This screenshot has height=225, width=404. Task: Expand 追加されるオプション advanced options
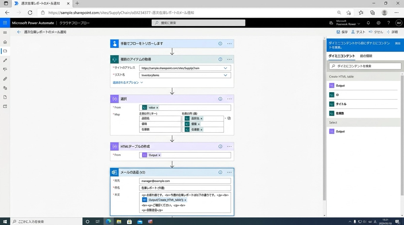pos(128,82)
